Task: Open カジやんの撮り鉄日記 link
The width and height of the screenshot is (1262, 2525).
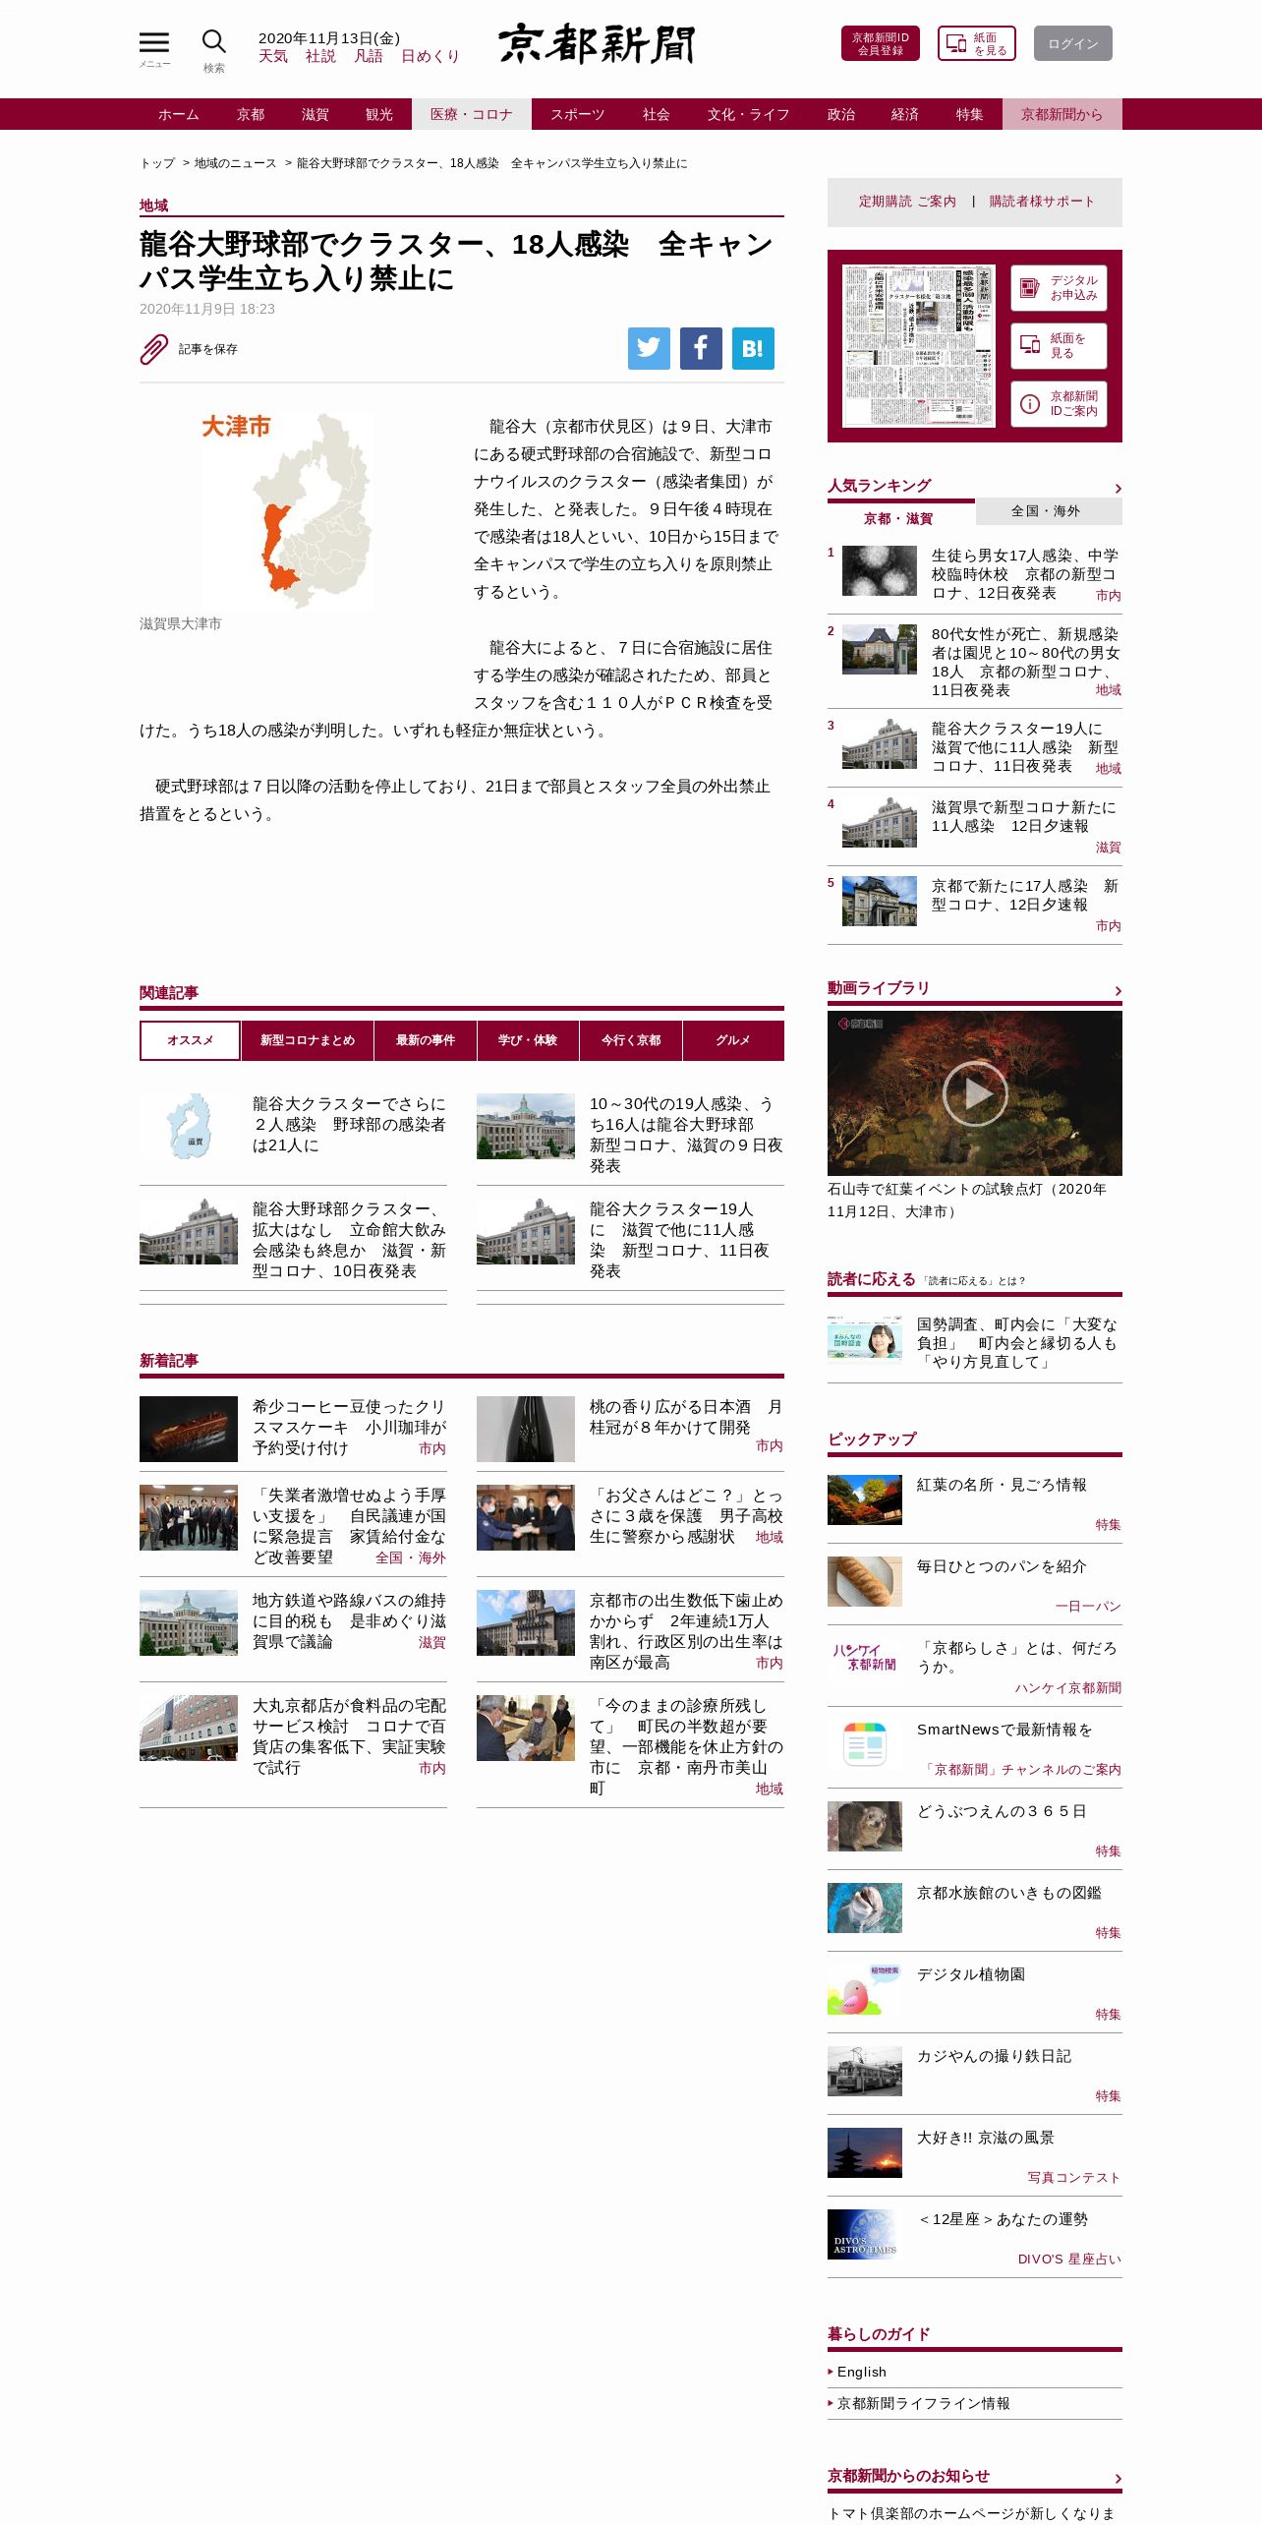Action: (x=994, y=2056)
